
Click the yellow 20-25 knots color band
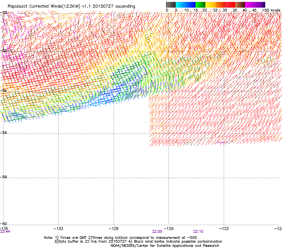click(x=210, y=5)
